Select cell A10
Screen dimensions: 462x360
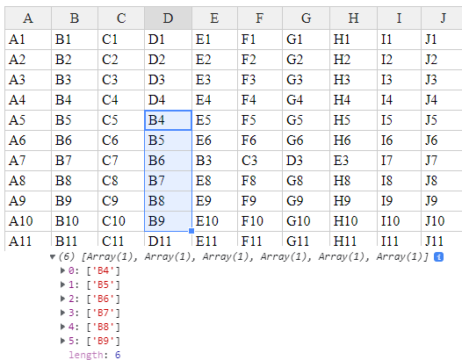click(x=28, y=221)
